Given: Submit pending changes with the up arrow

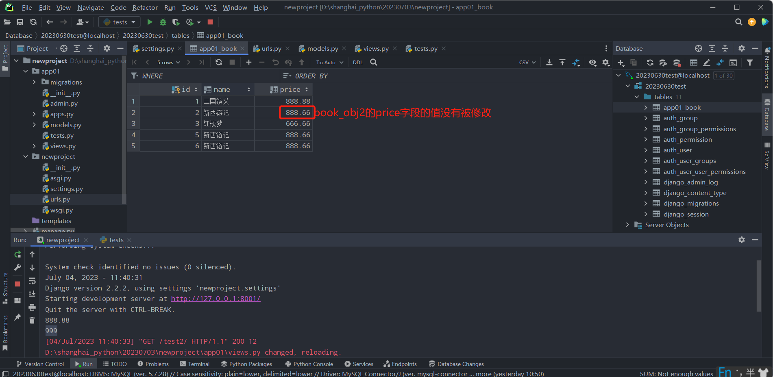Looking at the screenshot, I should (x=302, y=62).
